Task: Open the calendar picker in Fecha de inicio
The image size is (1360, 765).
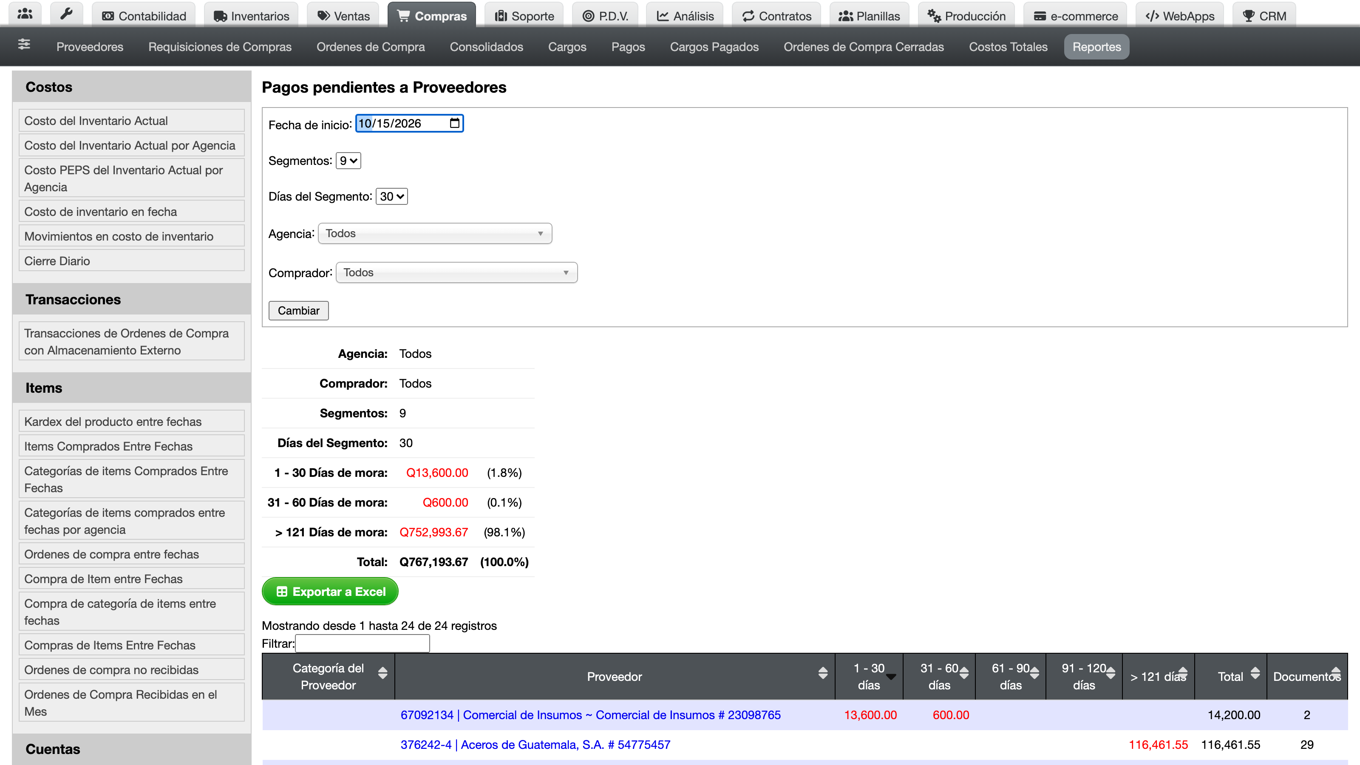Action: click(454, 123)
